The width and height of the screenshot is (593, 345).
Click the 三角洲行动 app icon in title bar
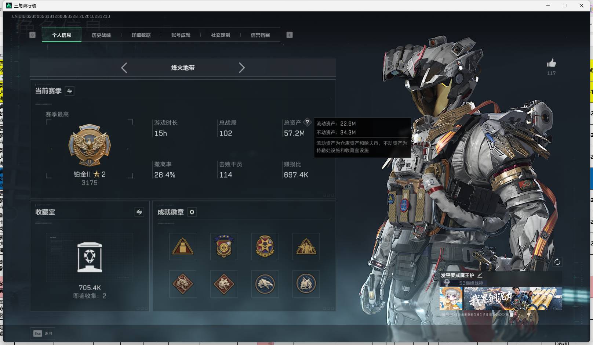tap(9, 6)
